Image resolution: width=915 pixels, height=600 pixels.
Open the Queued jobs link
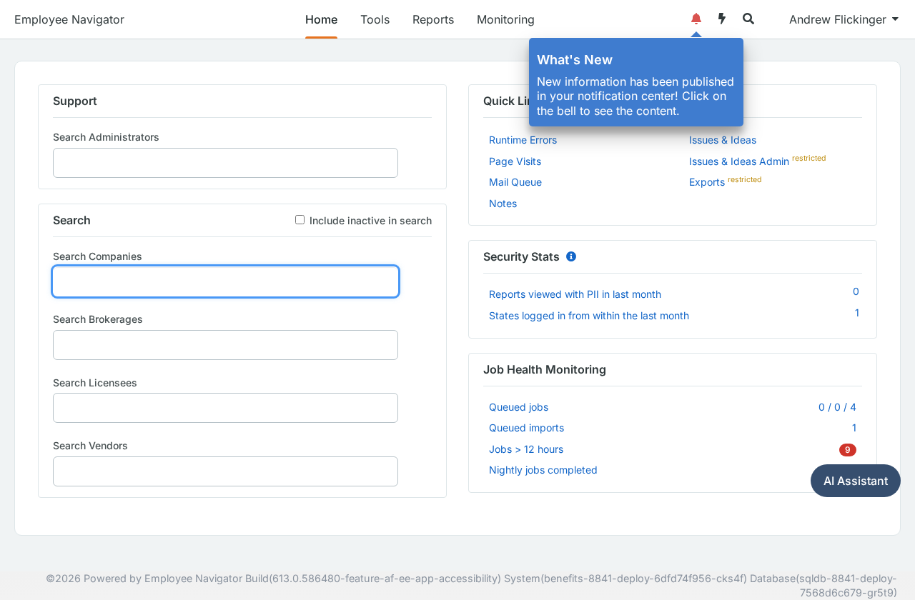518,407
